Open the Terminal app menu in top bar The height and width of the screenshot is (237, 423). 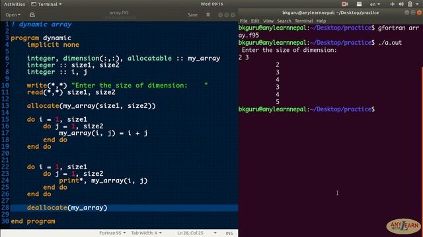point(46,4)
